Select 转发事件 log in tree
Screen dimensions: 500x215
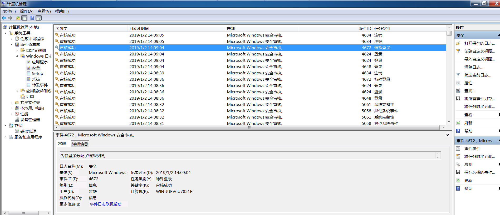(40, 85)
